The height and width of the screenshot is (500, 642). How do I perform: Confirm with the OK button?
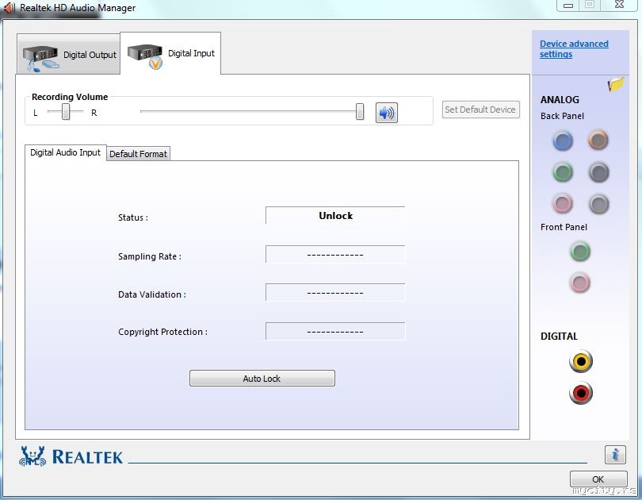pos(598,479)
